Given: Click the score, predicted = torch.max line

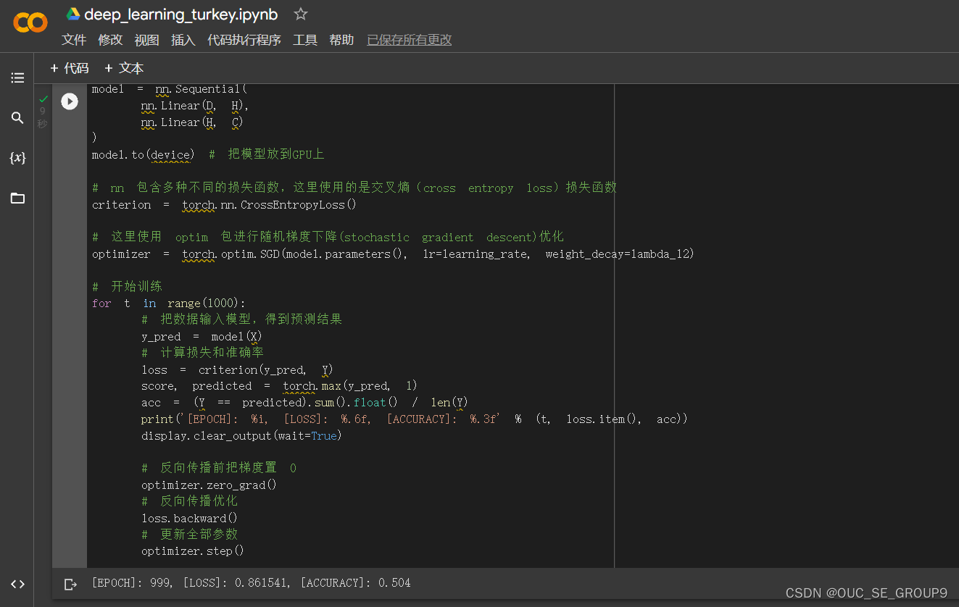Looking at the screenshot, I should click(280, 386).
